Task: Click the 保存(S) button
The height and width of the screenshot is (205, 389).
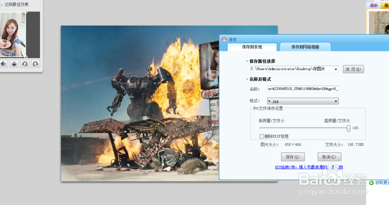Action: coord(293,157)
